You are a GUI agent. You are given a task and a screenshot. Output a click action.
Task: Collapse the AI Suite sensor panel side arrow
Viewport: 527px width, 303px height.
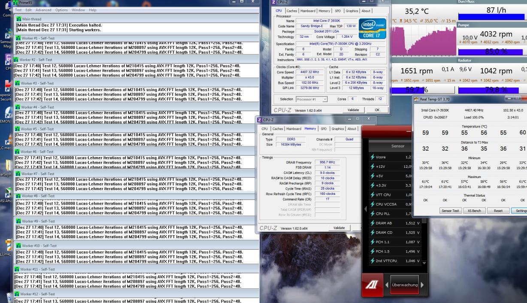point(366,209)
